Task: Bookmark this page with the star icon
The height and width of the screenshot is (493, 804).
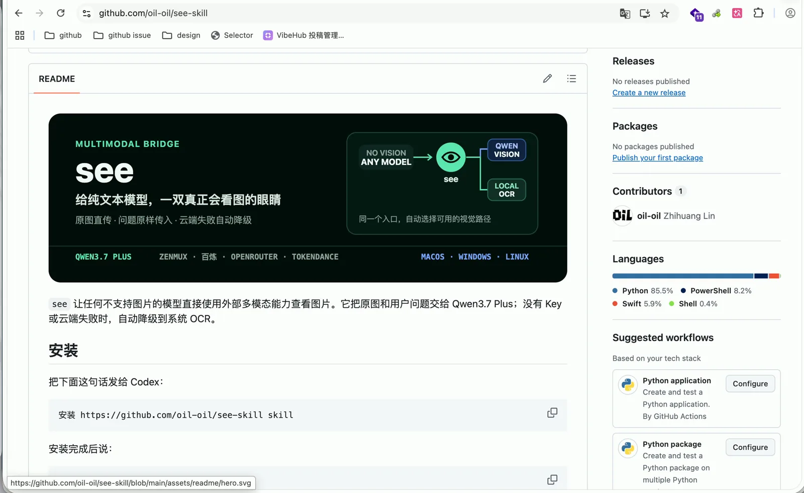Action: pyautogui.click(x=665, y=14)
